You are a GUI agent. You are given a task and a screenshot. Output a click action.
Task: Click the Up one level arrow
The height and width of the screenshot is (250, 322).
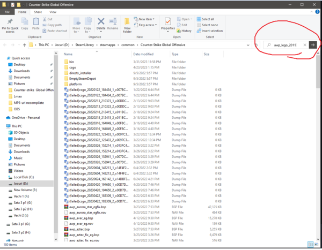(x=25, y=45)
